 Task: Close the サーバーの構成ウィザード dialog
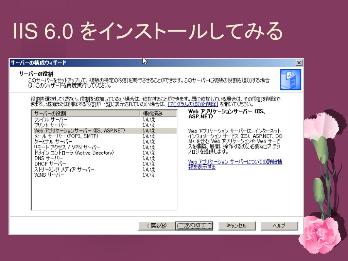(299, 63)
